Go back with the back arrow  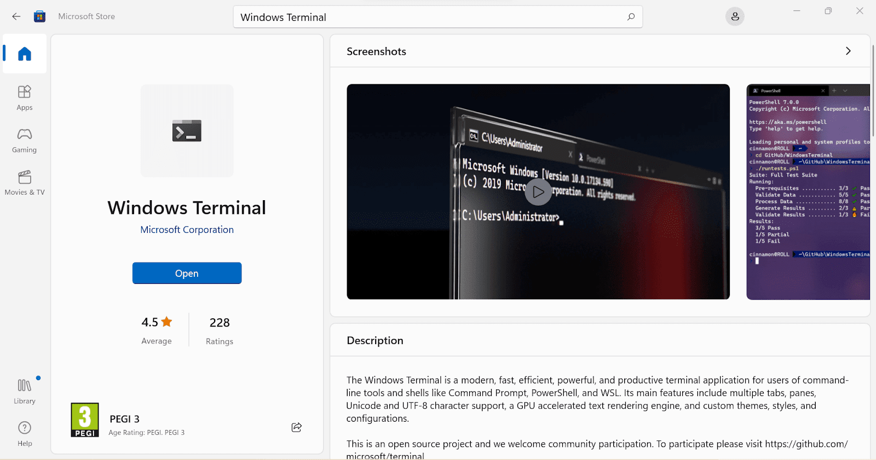coord(16,16)
